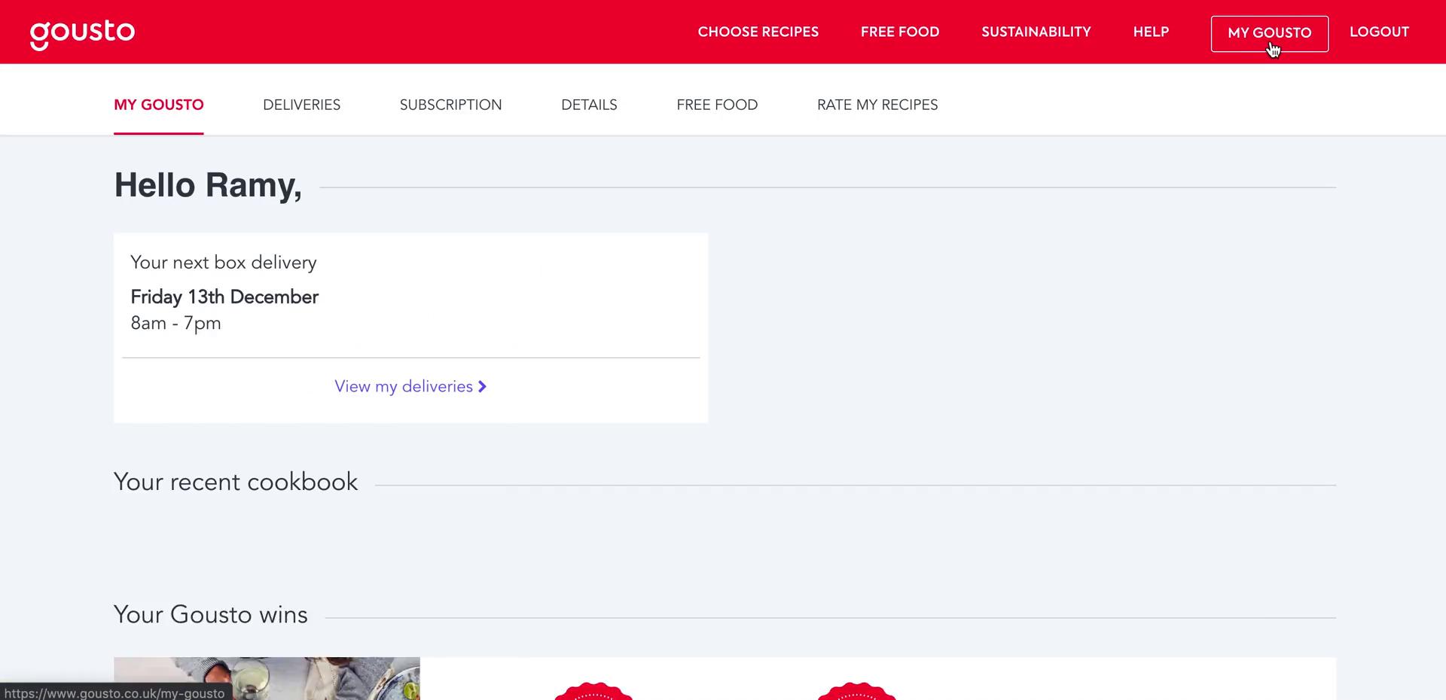Screen dimensions: 1446x700
Task: Open Free Food in the red header
Action: pos(900,32)
